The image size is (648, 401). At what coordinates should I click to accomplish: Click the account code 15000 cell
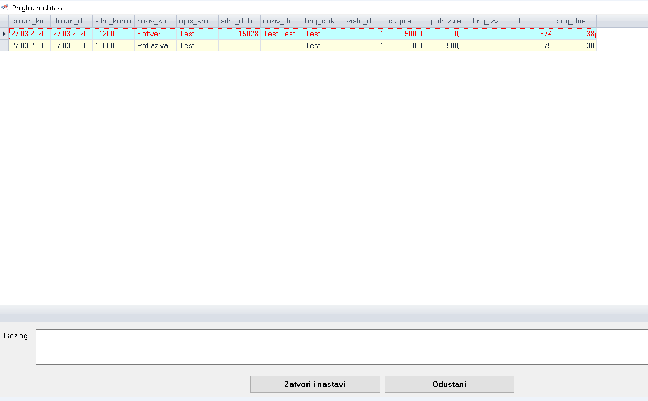tap(113, 46)
